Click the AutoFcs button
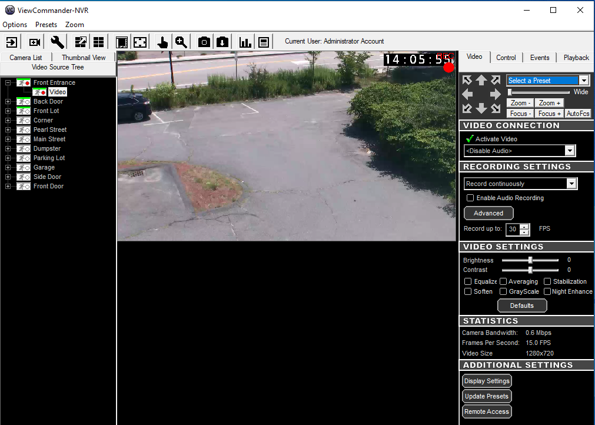Viewport: 595px width, 425px height. (x=578, y=114)
